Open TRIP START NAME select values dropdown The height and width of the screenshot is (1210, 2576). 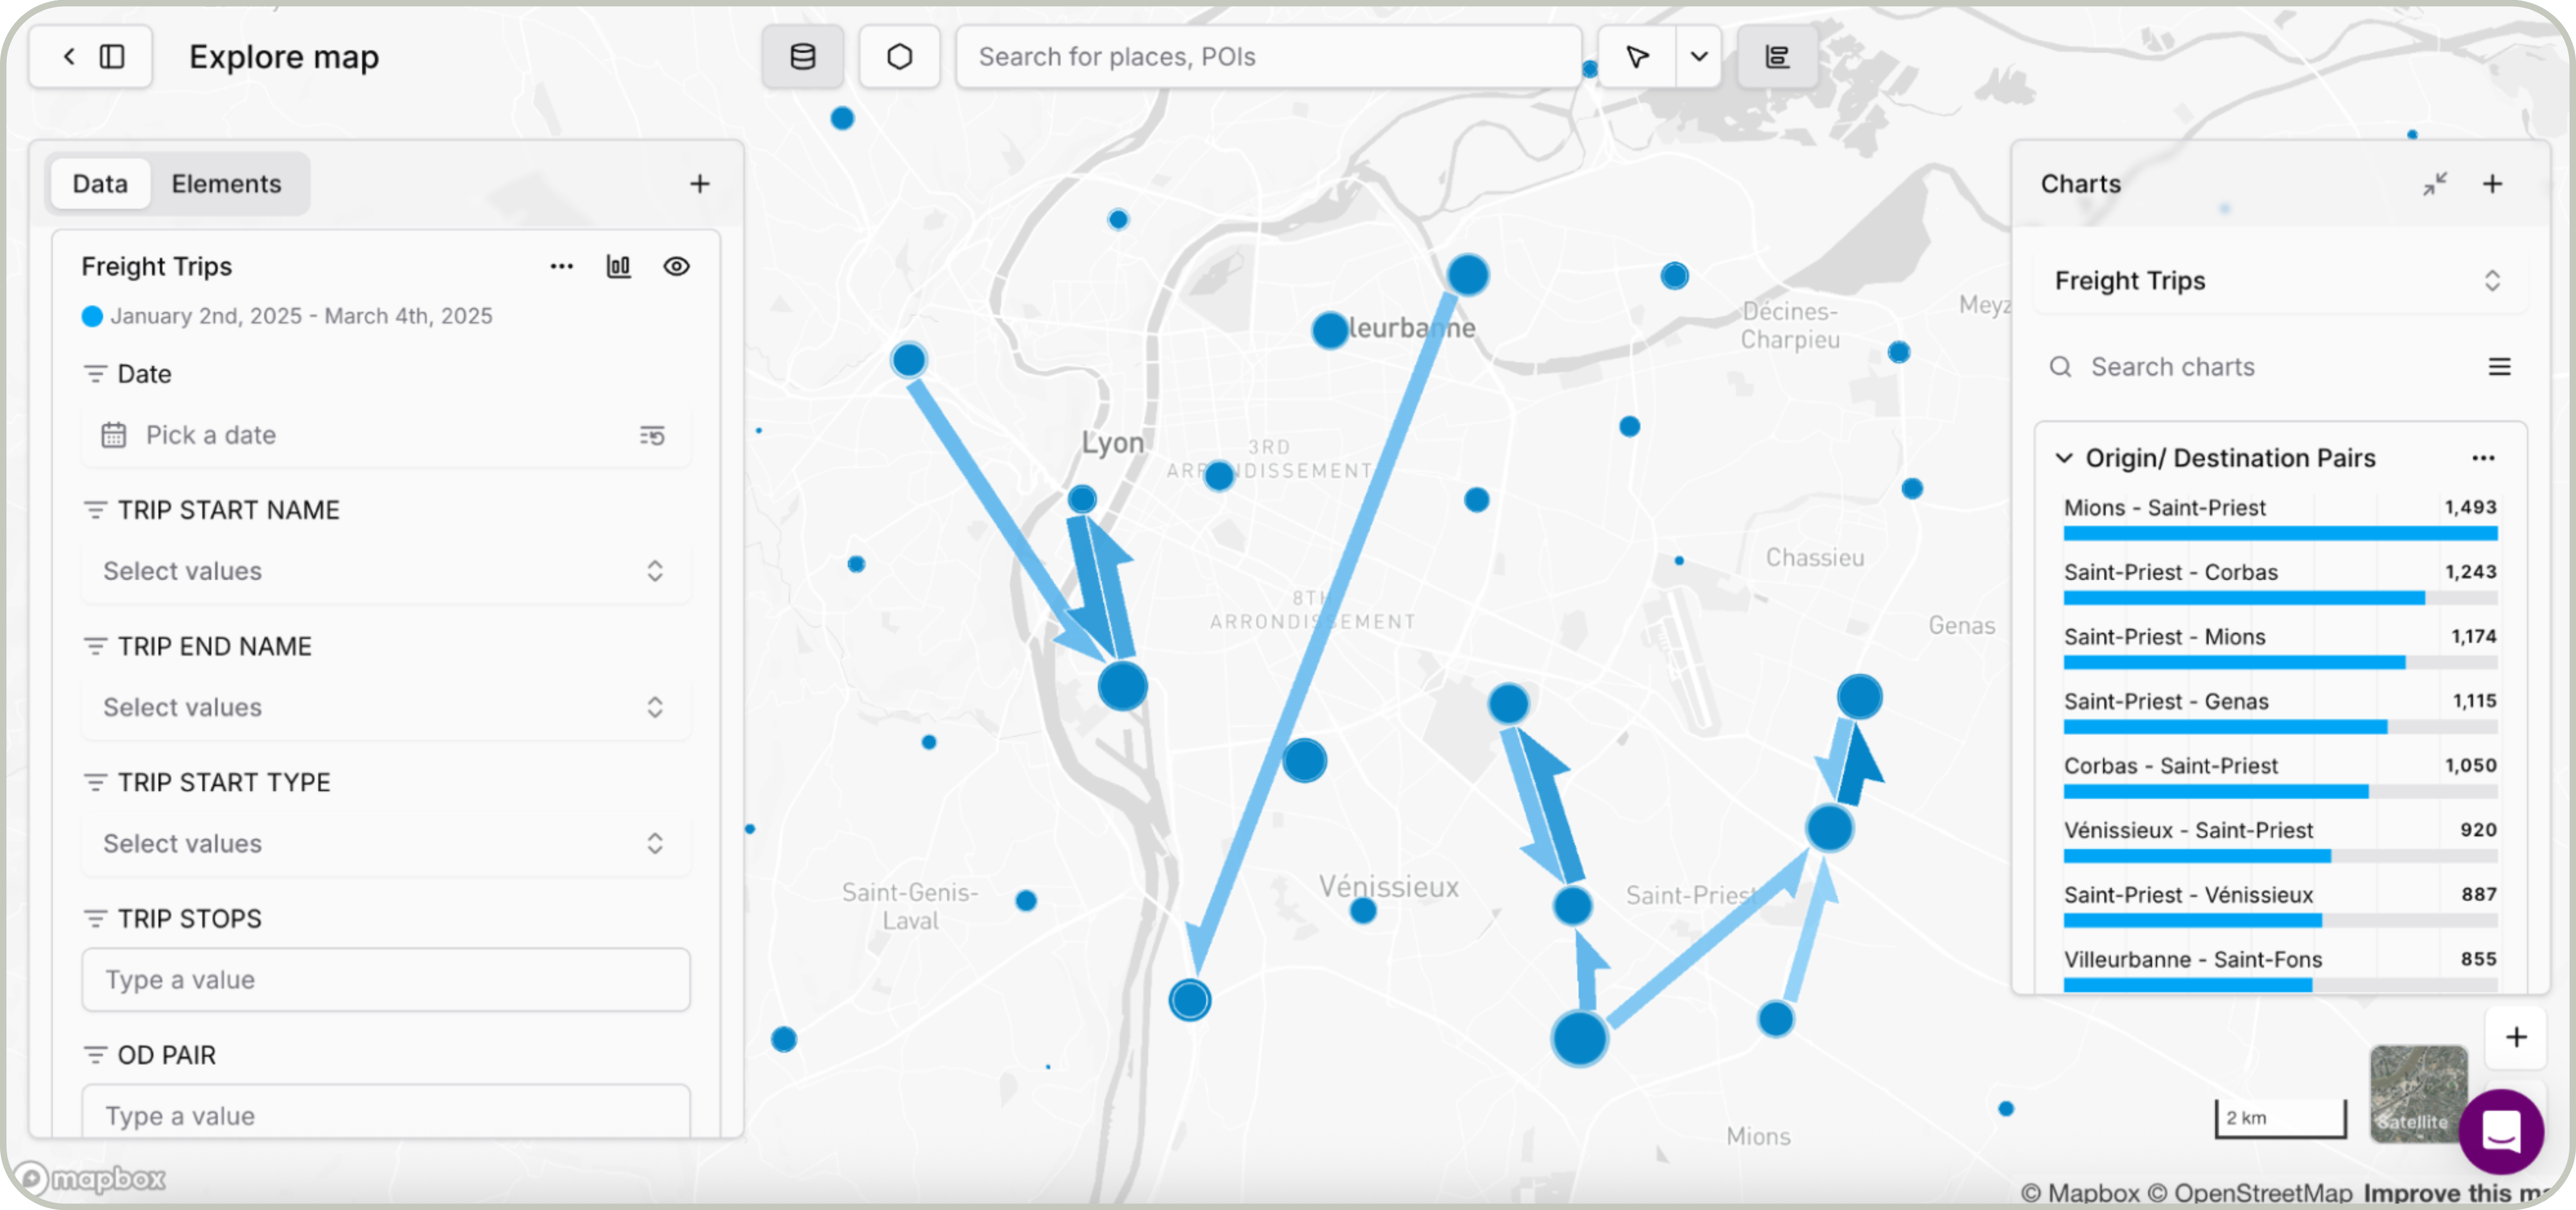point(385,571)
